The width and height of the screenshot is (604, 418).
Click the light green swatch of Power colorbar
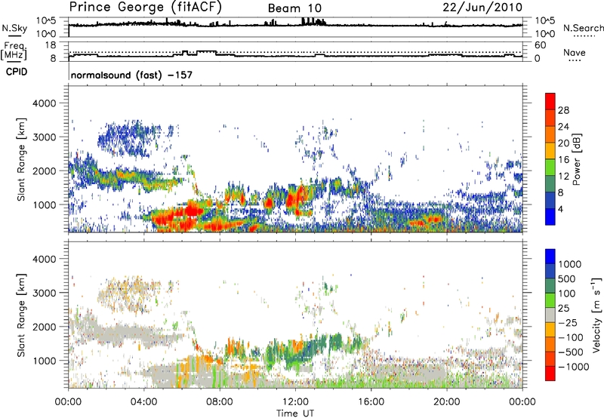pos(550,168)
